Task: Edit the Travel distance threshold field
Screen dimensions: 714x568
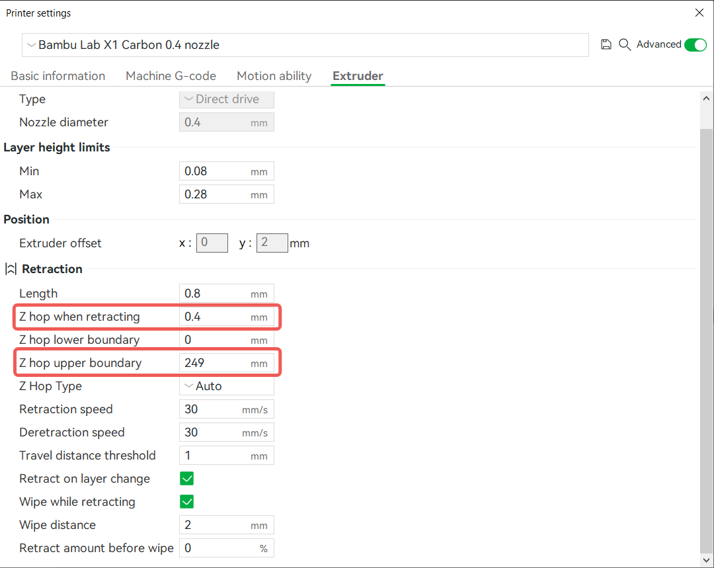Action: [226, 456]
